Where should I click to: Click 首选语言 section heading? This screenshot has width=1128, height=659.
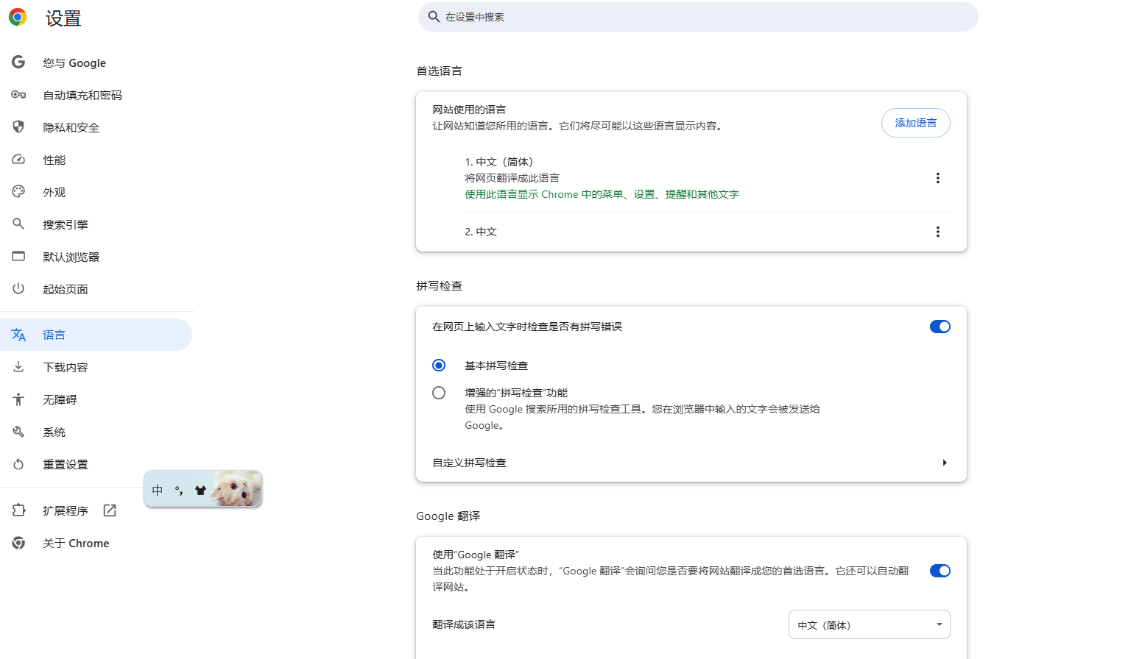coord(439,71)
